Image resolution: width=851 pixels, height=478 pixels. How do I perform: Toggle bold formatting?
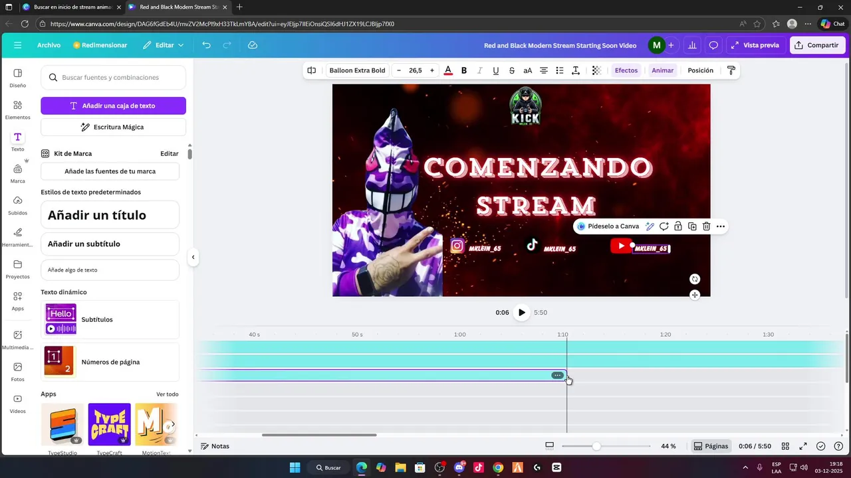464,70
